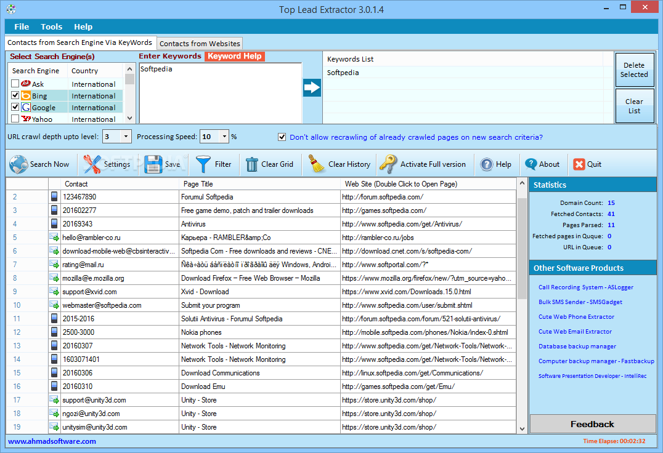
Task: Click the Help question mark icon
Action: click(x=487, y=164)
